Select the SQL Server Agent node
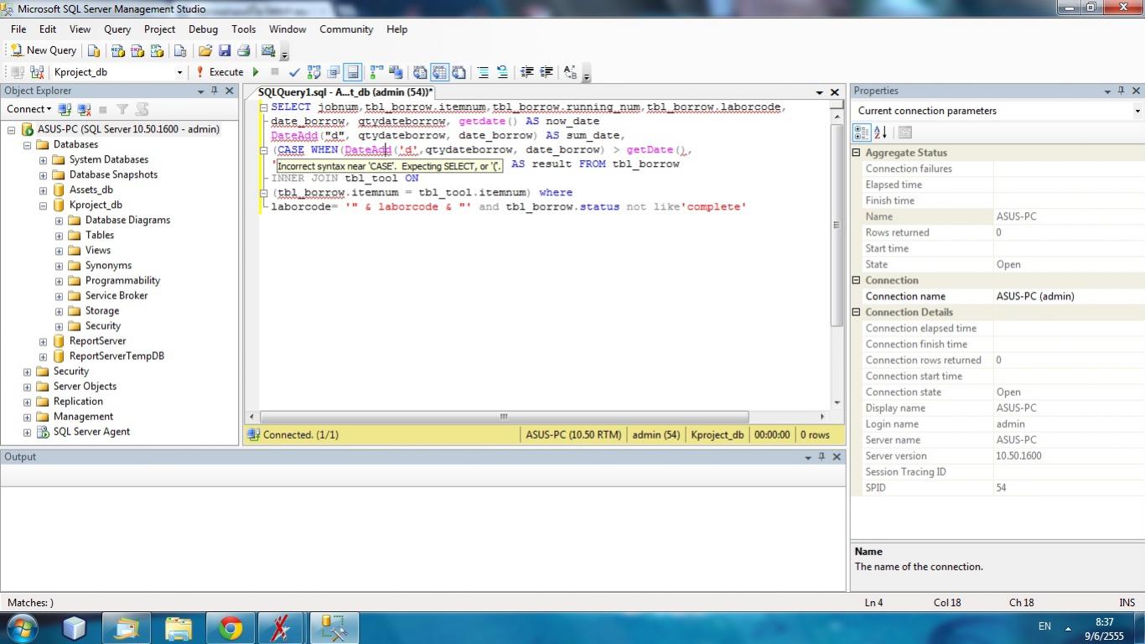This screenshot has width=1145, height=644. pyautogui.click(x=92, y=432)
